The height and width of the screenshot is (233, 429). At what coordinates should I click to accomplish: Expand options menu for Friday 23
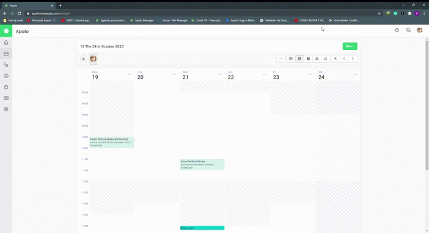[x=310, y=74]
